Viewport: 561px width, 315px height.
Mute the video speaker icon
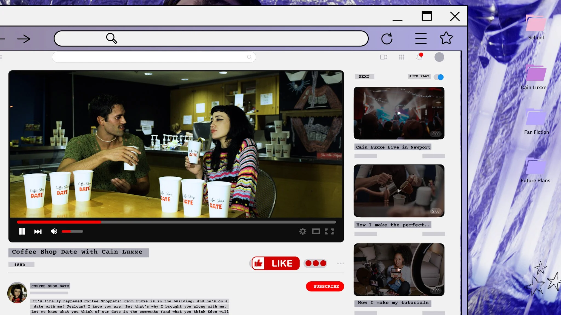tap(54, 232)
